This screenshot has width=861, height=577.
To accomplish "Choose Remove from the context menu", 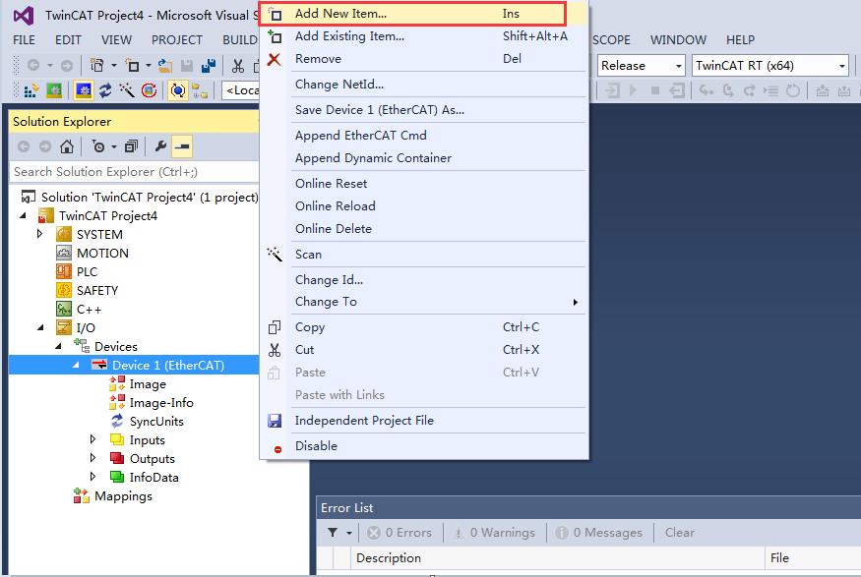I will pyautogui.click(x=424, y=59).
